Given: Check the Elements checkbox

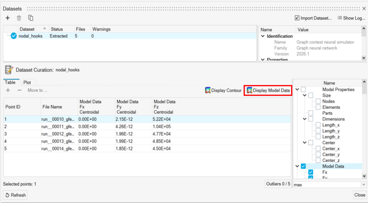Looking at the screenshot, I should pyautogui.click(x=318, y=107).
